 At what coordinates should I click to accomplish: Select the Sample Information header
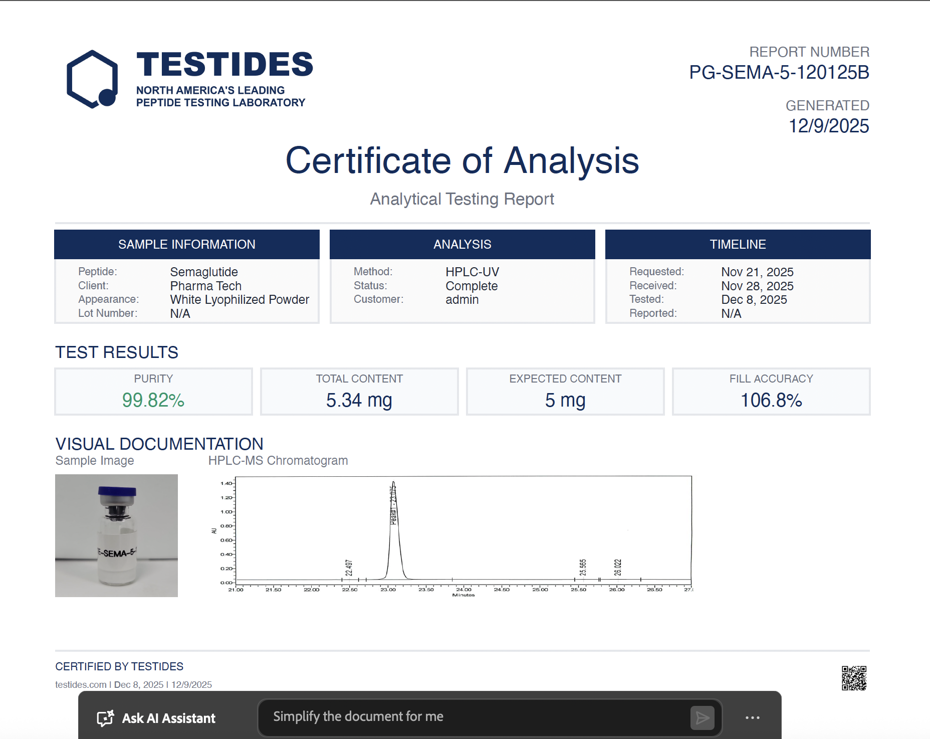pos(186,244)
